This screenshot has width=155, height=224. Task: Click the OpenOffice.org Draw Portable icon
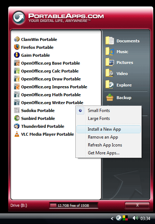17,79
